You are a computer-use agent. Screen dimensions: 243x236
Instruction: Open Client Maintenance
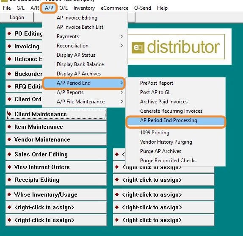(x=56, y=114)
